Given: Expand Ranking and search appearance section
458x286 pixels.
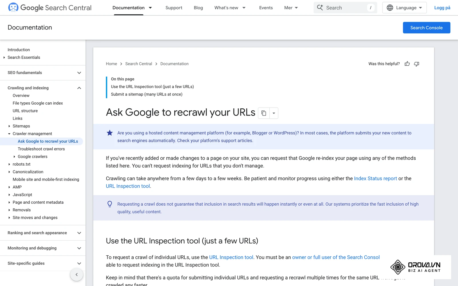Looking at the screenshot, I should coord(79,233).
